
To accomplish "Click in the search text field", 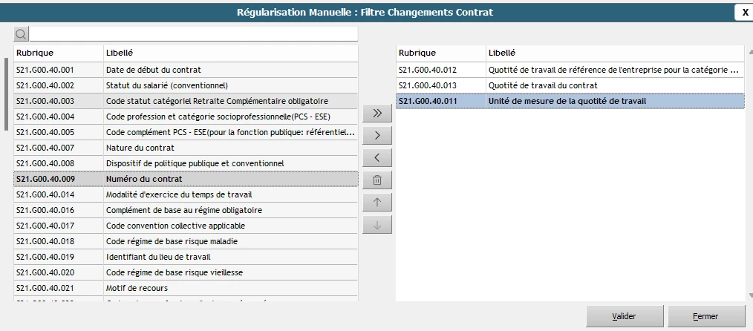I will tap(193, 34).
